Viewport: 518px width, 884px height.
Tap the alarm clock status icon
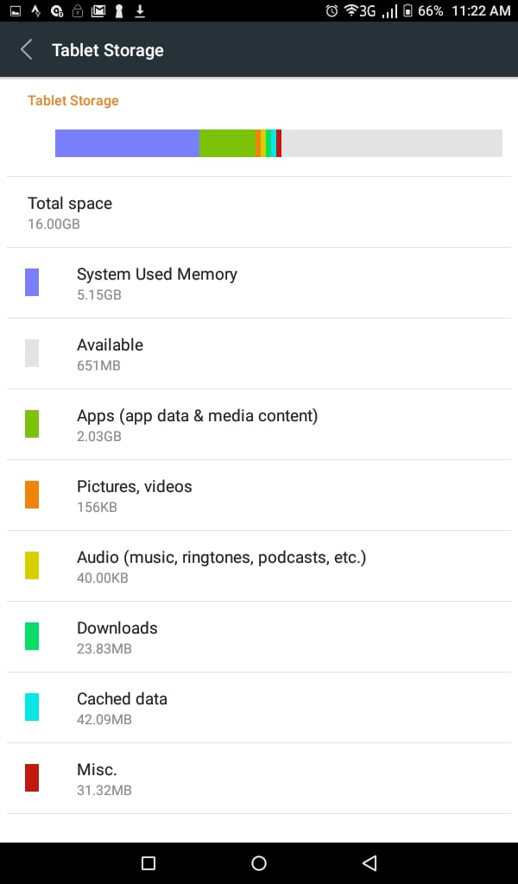pyautogui.click(x=332, y=10)
